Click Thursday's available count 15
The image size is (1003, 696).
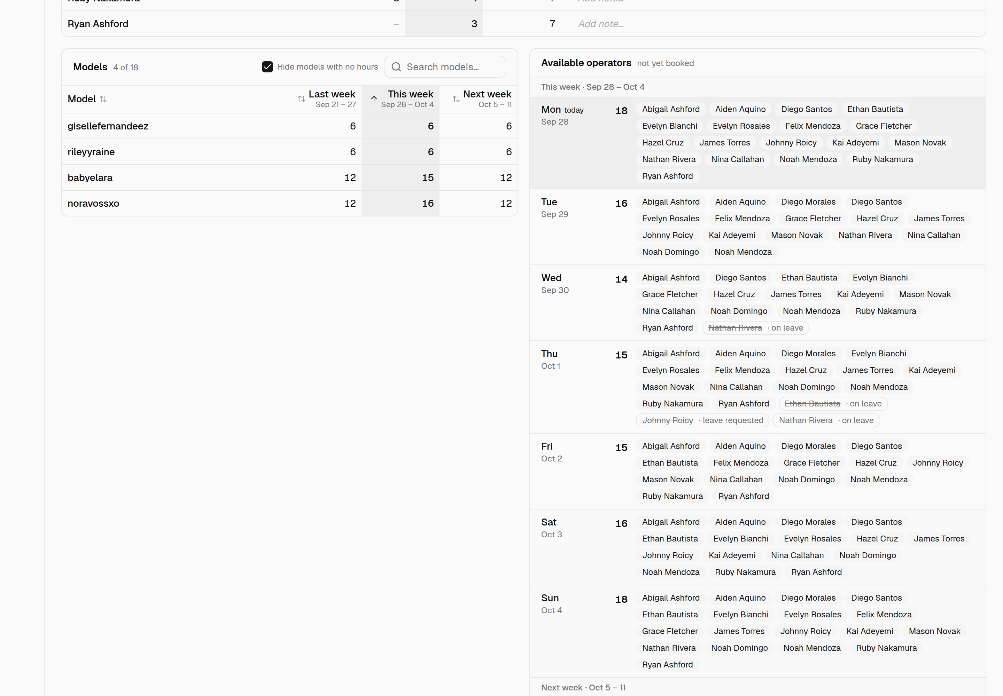click(x=621, y=355)
